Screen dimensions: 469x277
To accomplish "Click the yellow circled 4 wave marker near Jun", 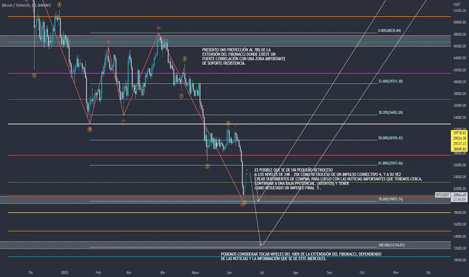I will [228, 123].
